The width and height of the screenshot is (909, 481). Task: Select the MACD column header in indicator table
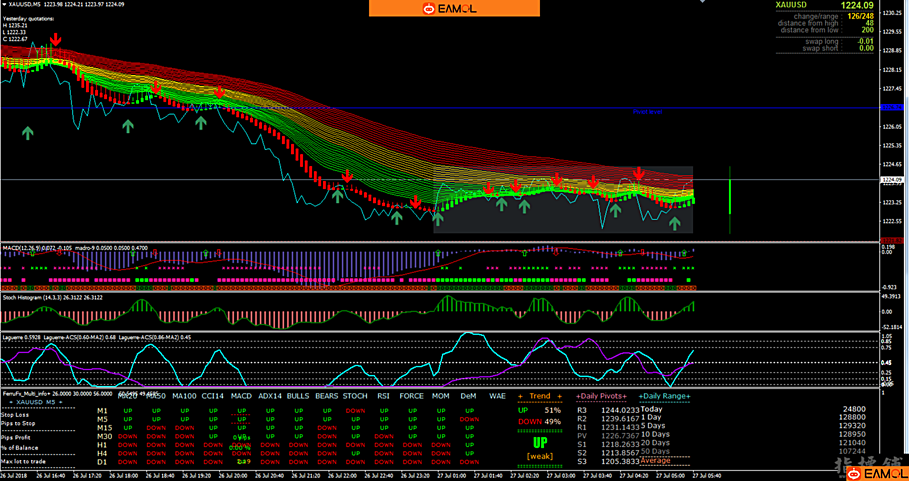tap(241, 396)
